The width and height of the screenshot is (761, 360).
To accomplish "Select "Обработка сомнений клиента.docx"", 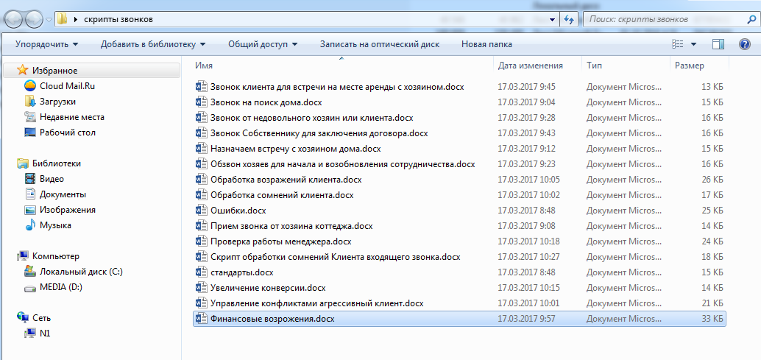I will click(282, 195).
